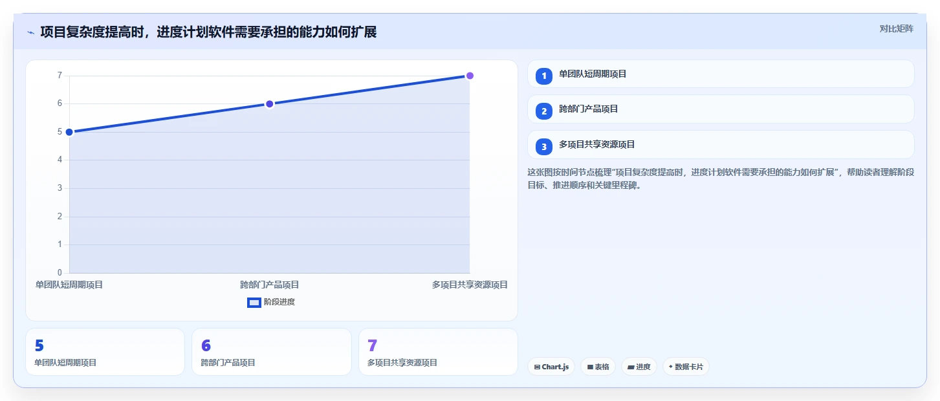The height and width of the screenshot is (401, 940).
Task: Click the icon in the 进度 tag
Action: tap(631, 367)
